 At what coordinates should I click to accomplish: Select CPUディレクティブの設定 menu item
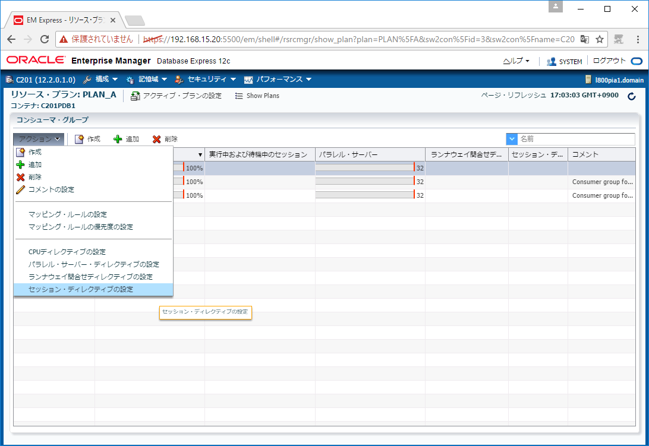[93, 252]
